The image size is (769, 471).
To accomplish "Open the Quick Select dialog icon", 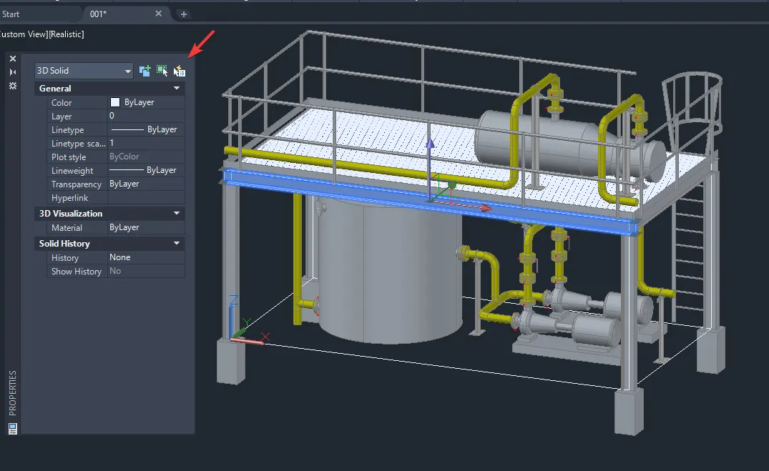I will click(179, 70).
